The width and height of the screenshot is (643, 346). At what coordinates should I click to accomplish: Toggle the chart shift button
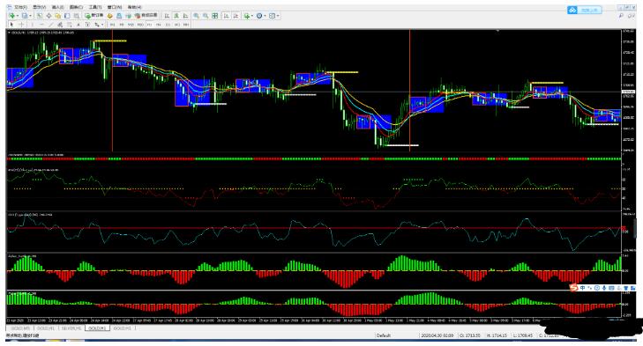tap(236, 16)
